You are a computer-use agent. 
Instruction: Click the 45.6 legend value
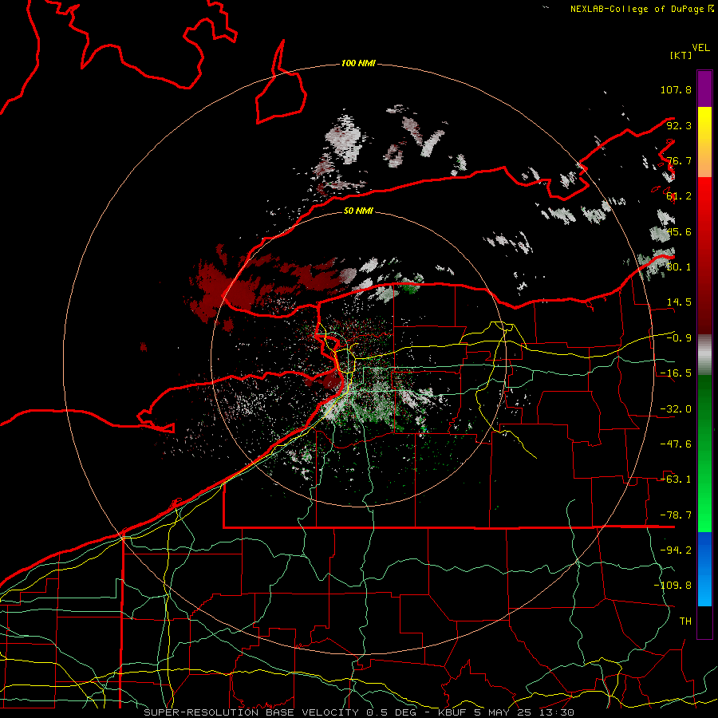679,231
